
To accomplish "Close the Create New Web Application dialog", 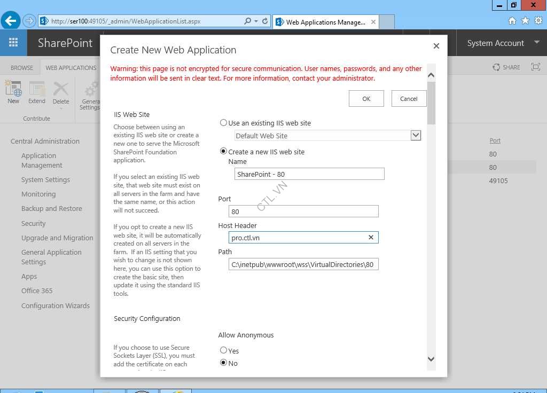I will 436,46.
